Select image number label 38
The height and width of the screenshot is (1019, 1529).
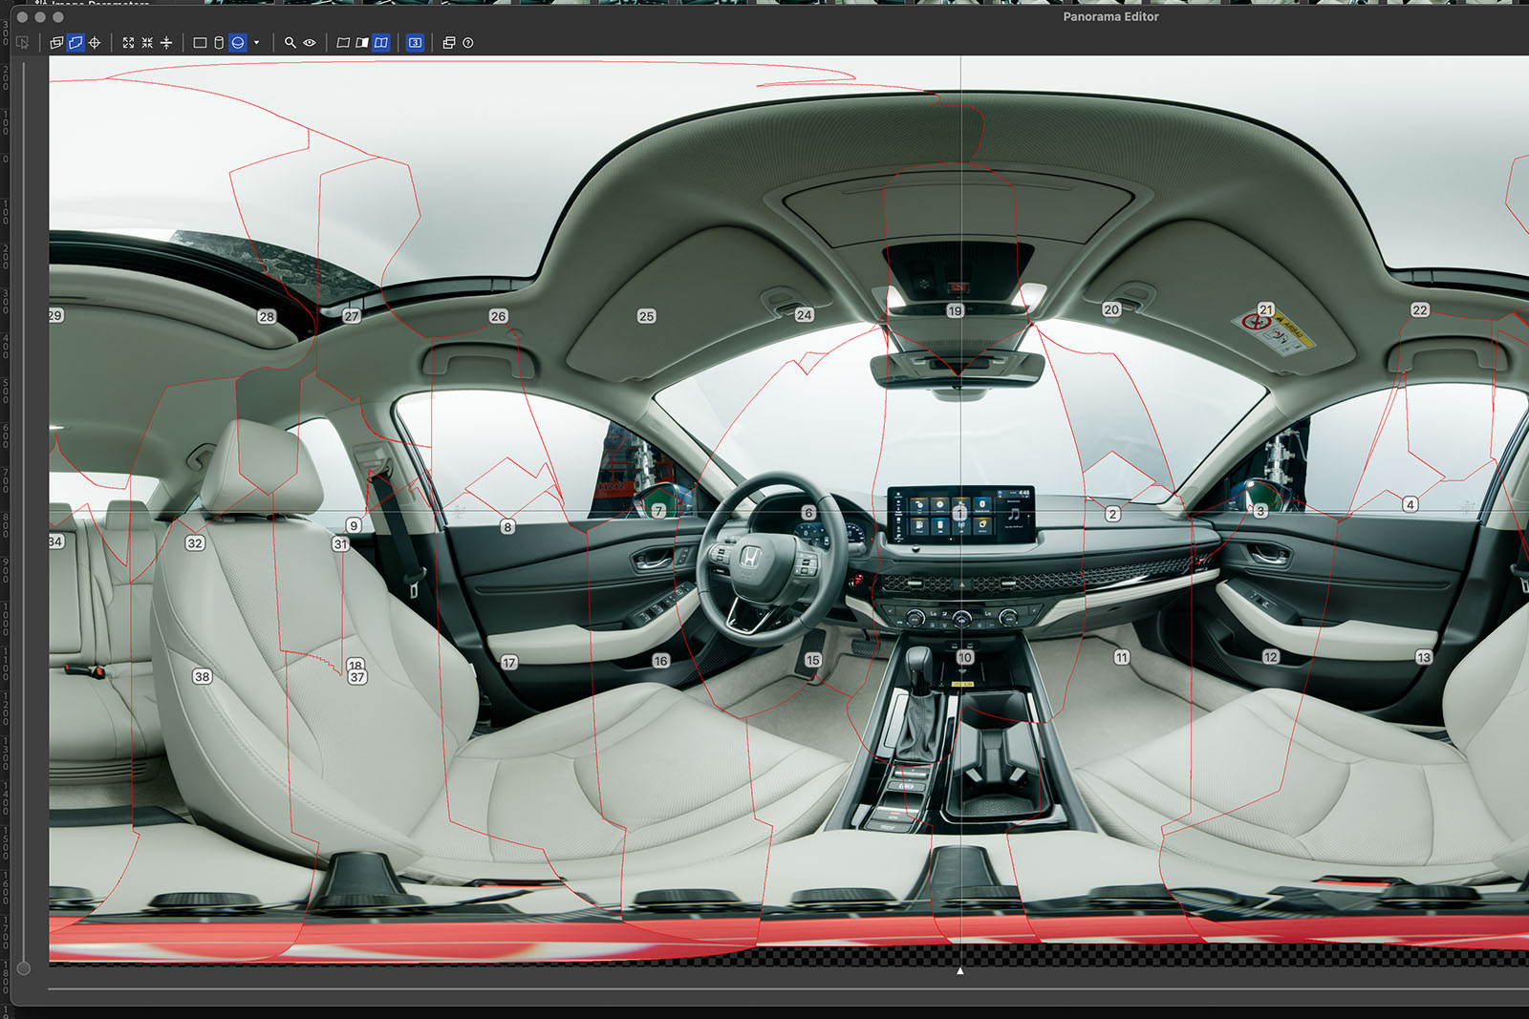click(x=202, y=676)
